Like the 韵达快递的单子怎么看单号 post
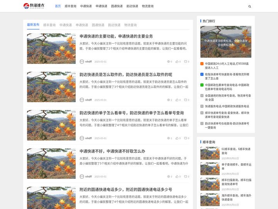The image size is (278, 209). (x=177, y=138)
